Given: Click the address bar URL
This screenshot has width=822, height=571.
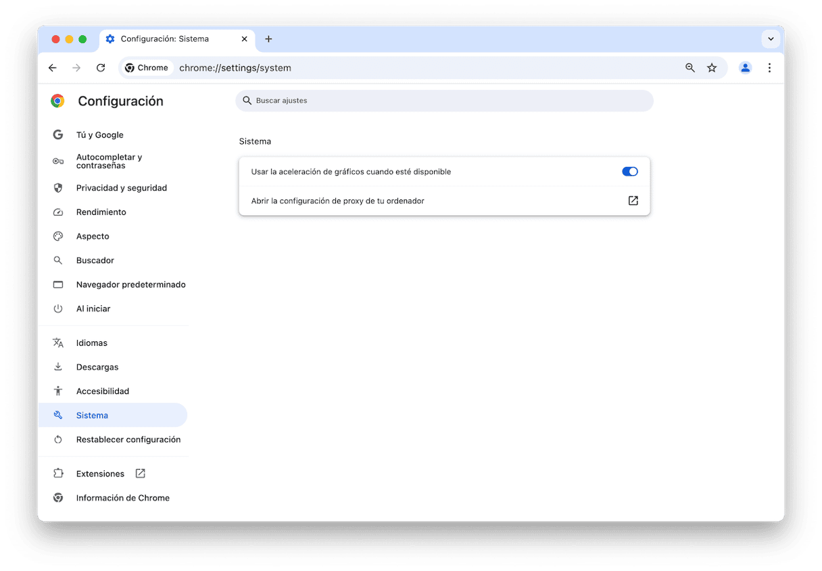Looking at the screenshot, I should click(235, 68).
